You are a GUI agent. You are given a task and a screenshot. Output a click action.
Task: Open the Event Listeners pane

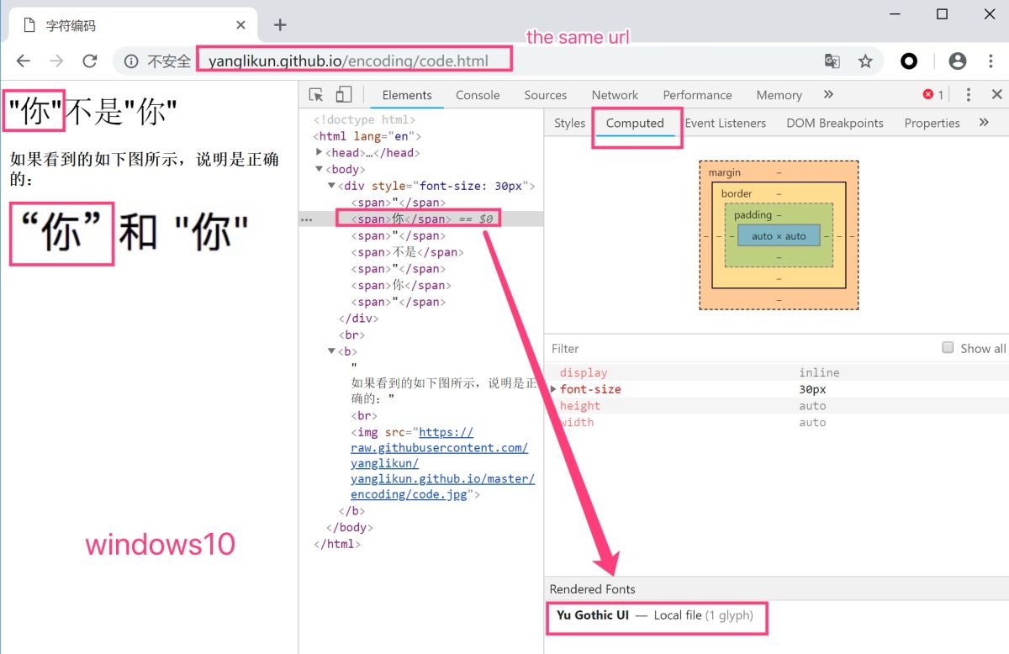pyautogui.click(x=726, y=123)
